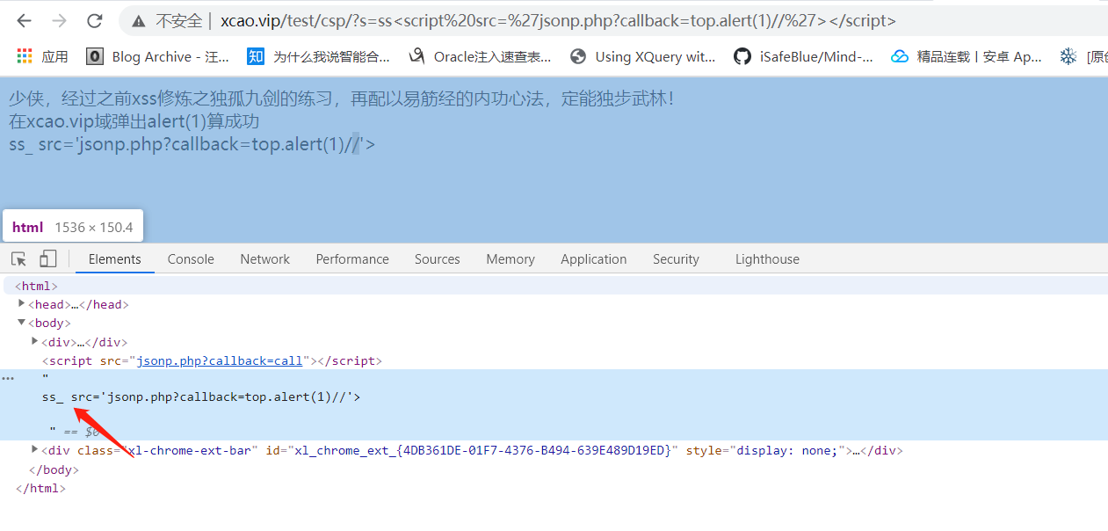Open the Performance tab
Screen dimensions: 1108x531
pyautogui.click(x=352, y=258)
